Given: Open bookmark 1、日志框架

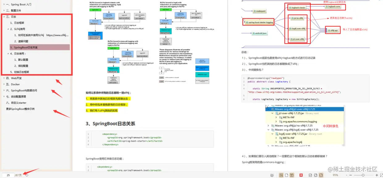Looking at the screenshot, I should pos(17,23).
